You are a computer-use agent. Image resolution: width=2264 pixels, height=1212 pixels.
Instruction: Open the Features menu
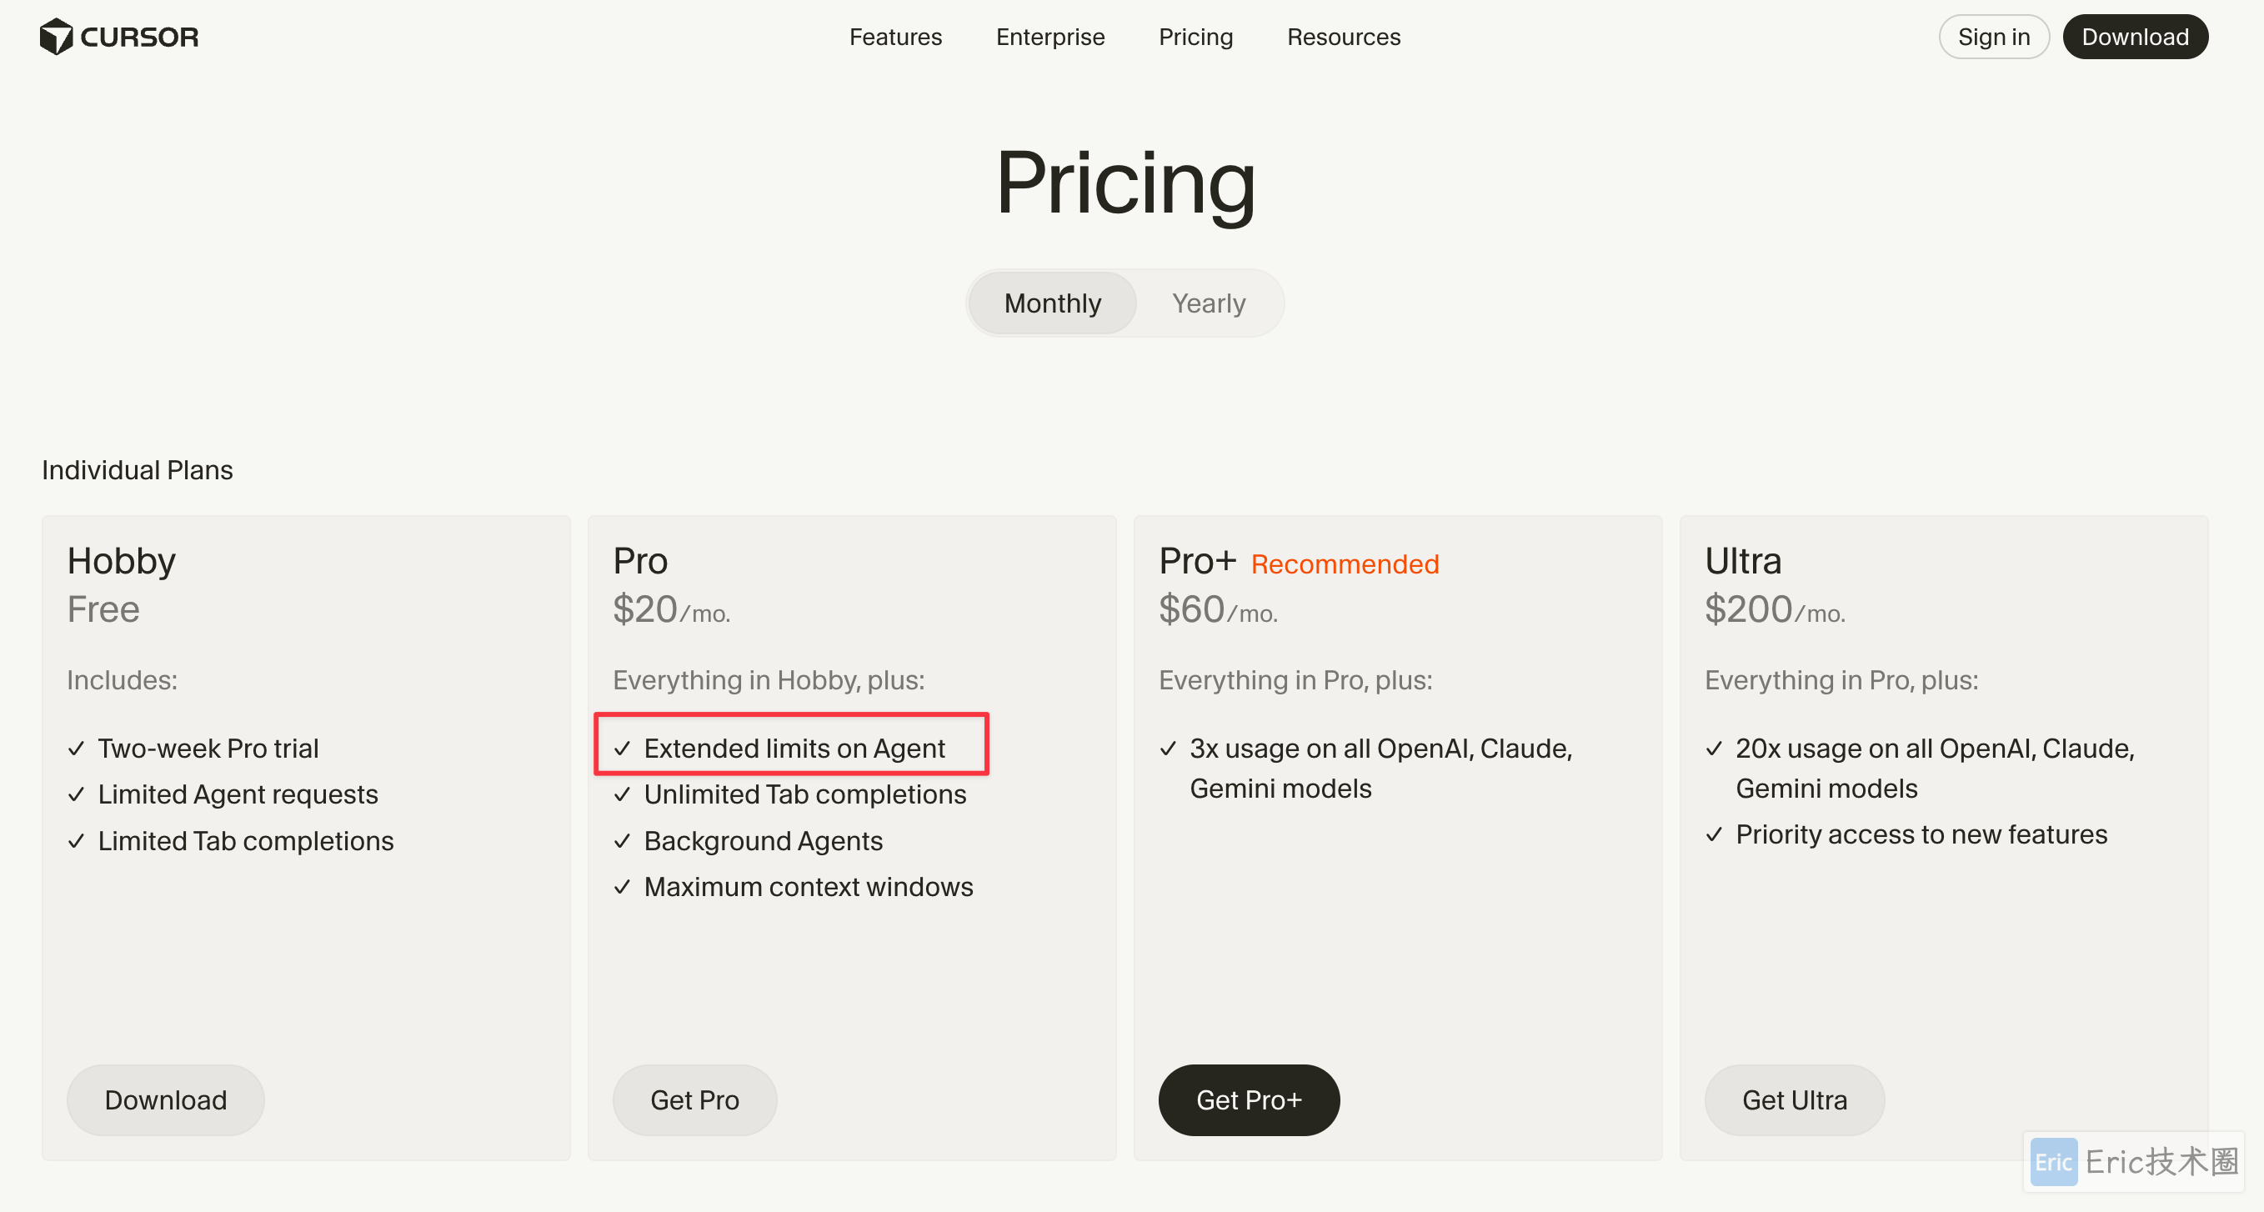click(894, 37)
